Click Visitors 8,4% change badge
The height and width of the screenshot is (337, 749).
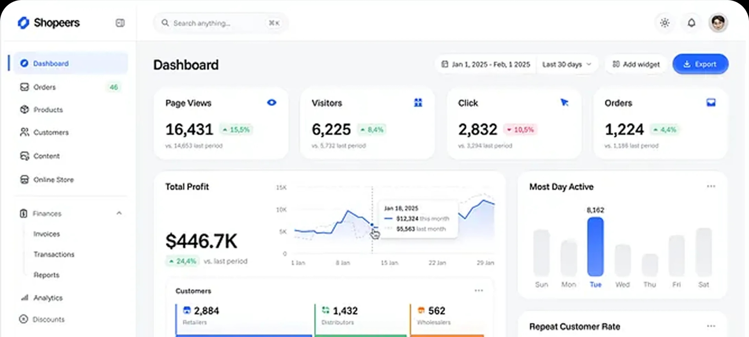pyautogui.click(x=372, y=129)
